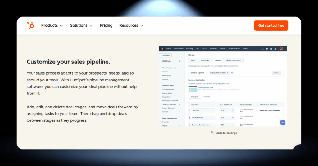Click the search icon in the app navbar

pyautogui.click(x=263, y=49)
